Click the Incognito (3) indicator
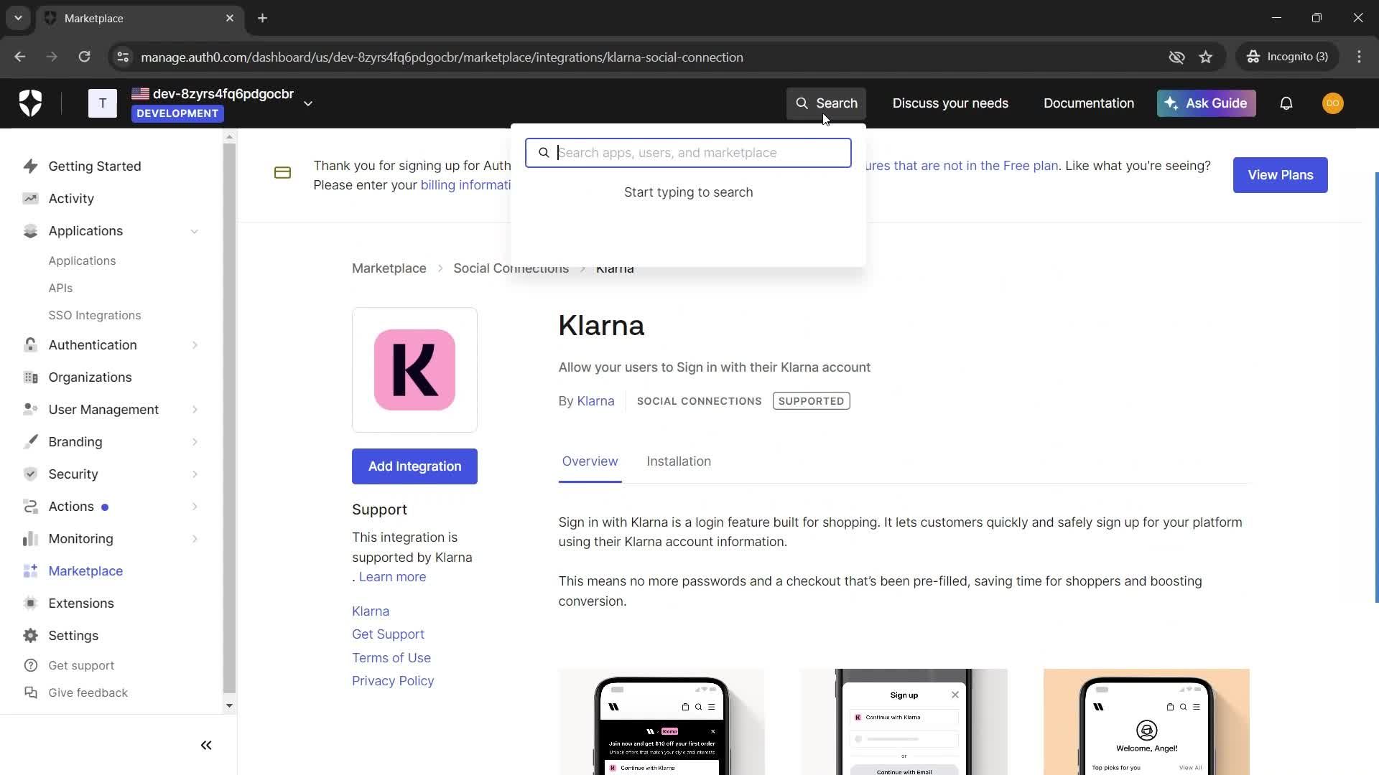Image resolution: width=1379 pixels, height=775 pixels. [1287, 57]
